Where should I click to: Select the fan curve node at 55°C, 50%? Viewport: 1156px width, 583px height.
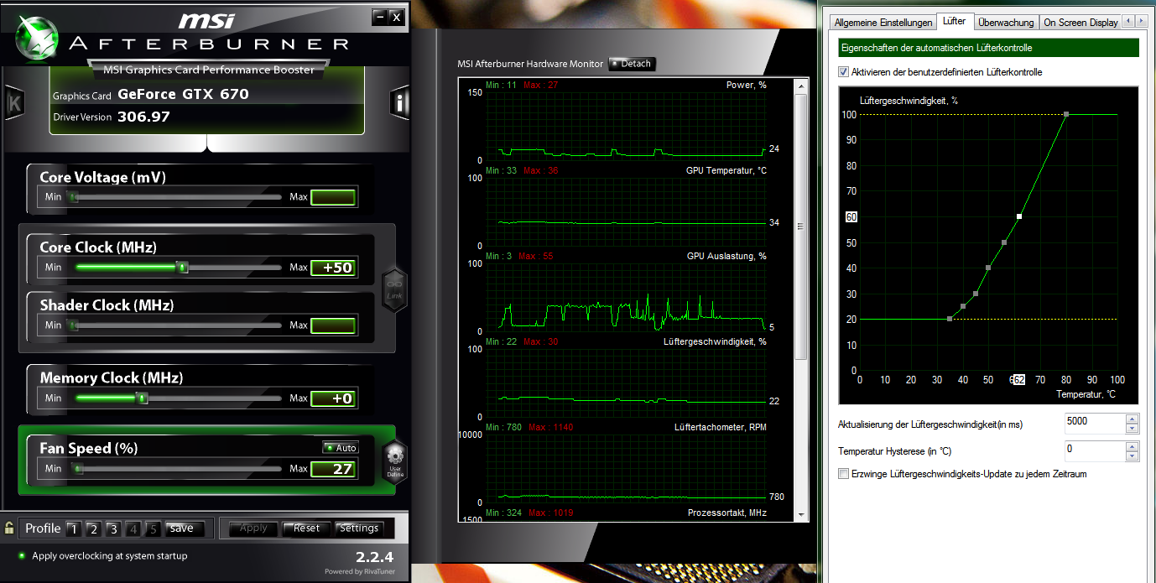click(1004, 242)
